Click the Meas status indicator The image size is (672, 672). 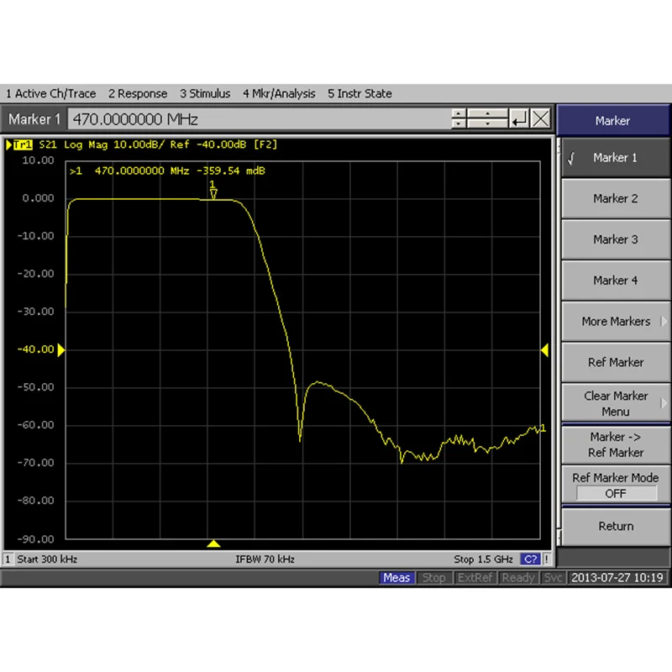coord(396,578)
